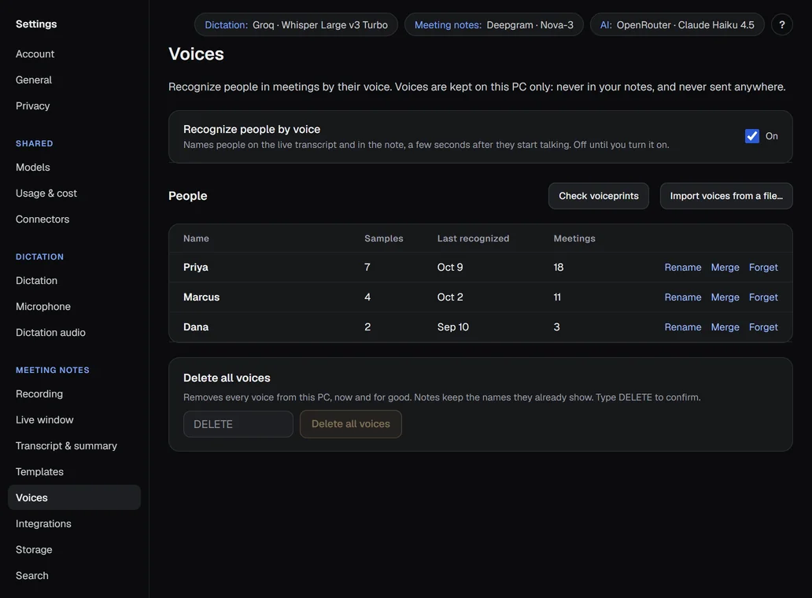The width and height of the screenshot is (812, 598).
Task: Click the Settings title in sidebar
Action: pyautogui.click(x=36, y=24)
